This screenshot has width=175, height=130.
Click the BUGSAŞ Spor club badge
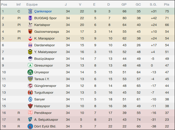click(30, 18)
